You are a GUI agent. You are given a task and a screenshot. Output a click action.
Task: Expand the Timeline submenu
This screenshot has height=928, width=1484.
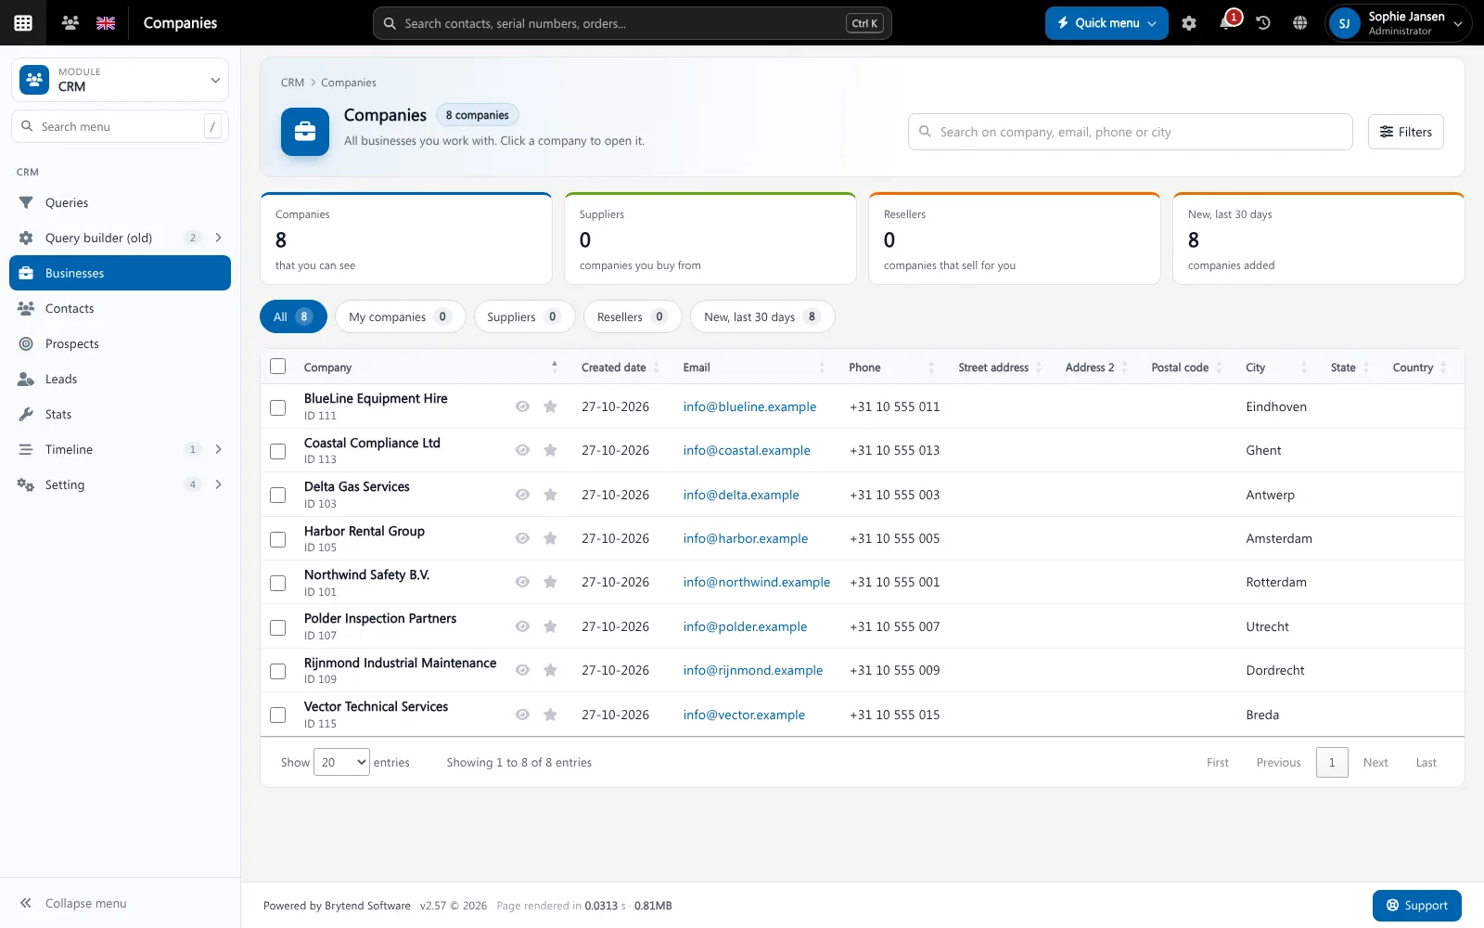click(x=219, y=449)
